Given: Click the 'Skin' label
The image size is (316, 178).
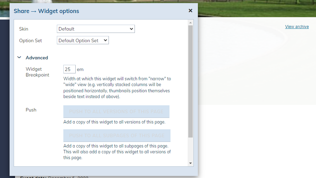Looking at the screenshot, I should (x=24, y=29).
